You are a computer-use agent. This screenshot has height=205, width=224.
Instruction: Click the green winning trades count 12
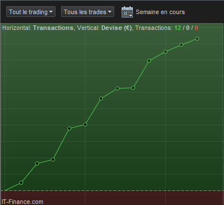click(178, 28)
